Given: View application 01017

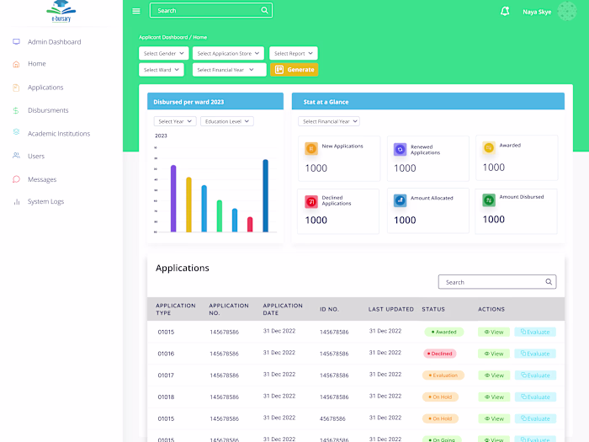Looking at the screenshot, I should 494,375.
